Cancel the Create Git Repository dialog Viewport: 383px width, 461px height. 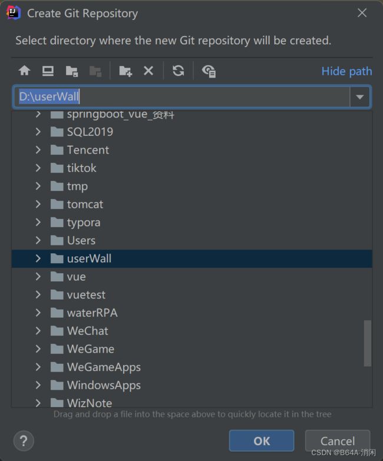pyautogui.click(x=338, y=441)
